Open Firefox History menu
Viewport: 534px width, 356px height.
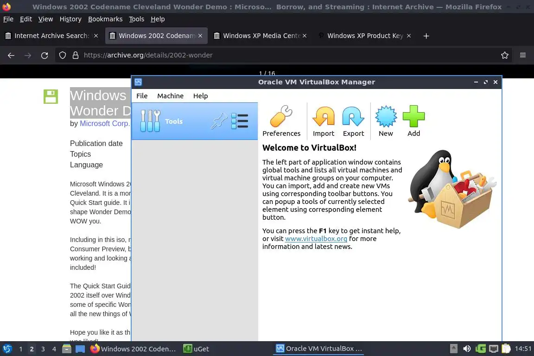70,19
